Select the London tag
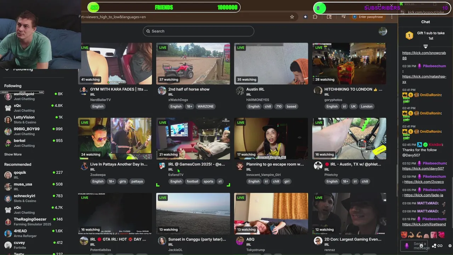The height and width of the screenshot is (255, 453). (367, 106)
